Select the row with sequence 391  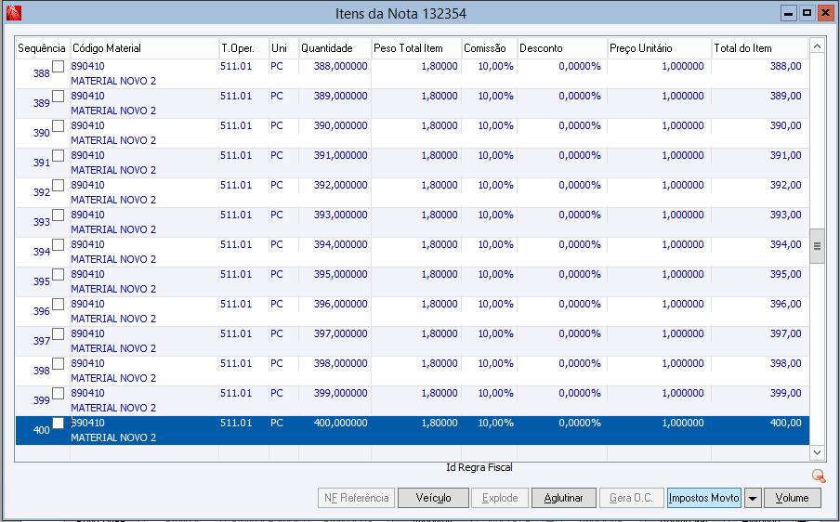[x=413, y=163]
